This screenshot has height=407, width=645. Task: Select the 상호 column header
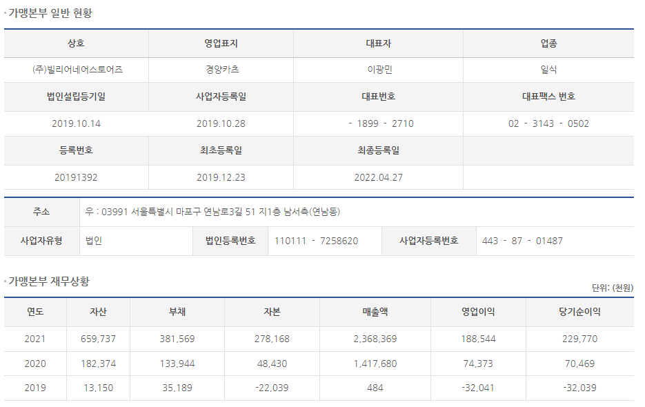[x=76, y=43]
